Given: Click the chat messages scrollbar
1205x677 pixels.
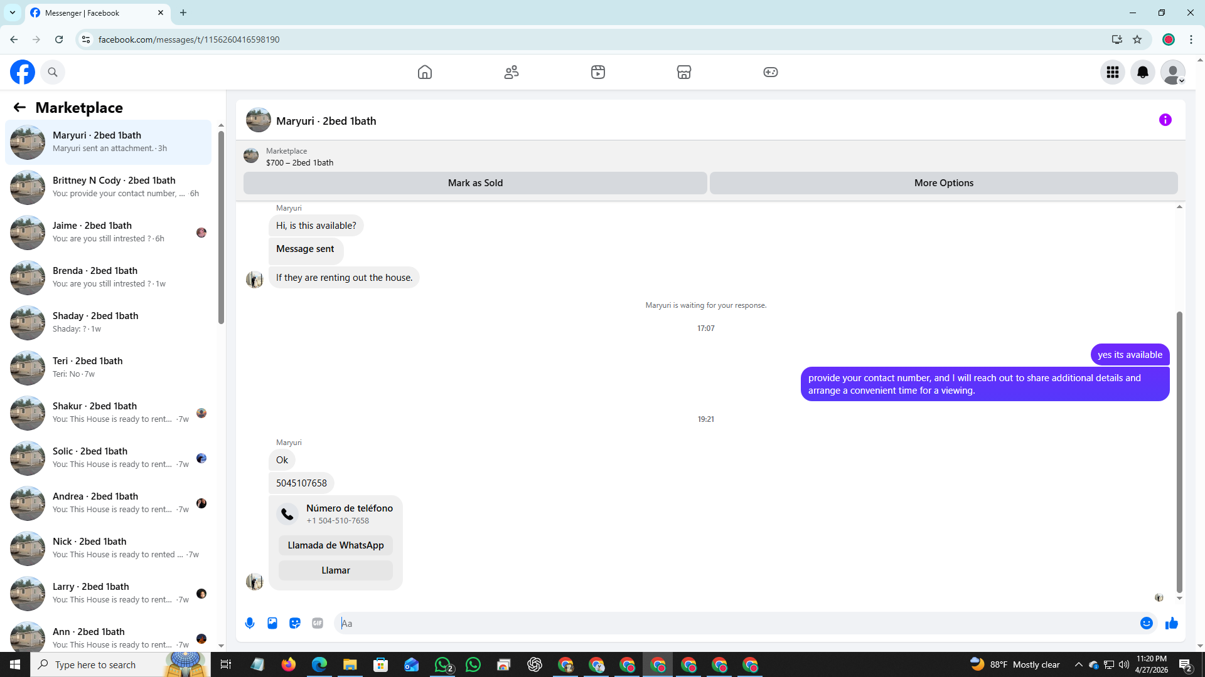Looking at the screenshot, I should (x=1179, y=451).
